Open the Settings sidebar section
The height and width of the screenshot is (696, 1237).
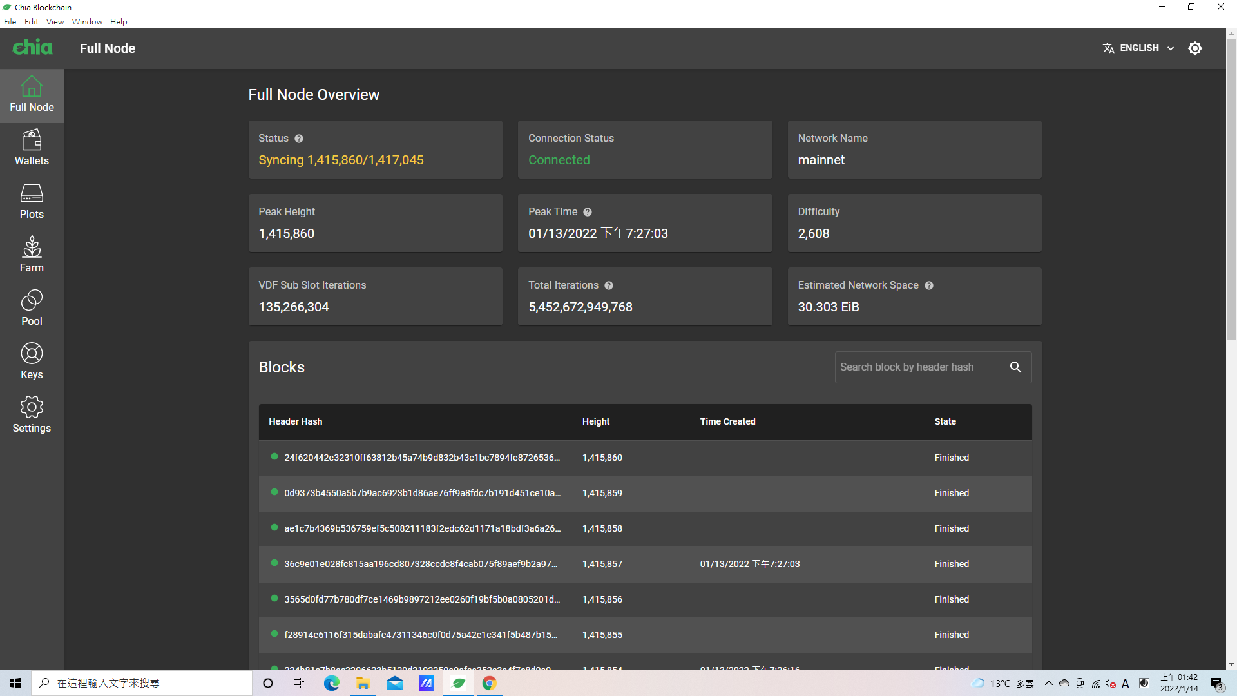coord(32,416)
